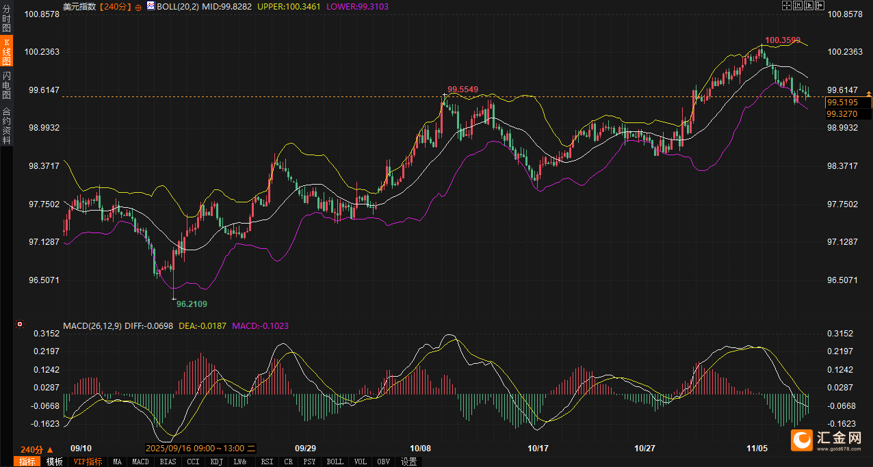
Task: Enable the RSI indicator in bottom bar
Action: click(x=267, y=462)
